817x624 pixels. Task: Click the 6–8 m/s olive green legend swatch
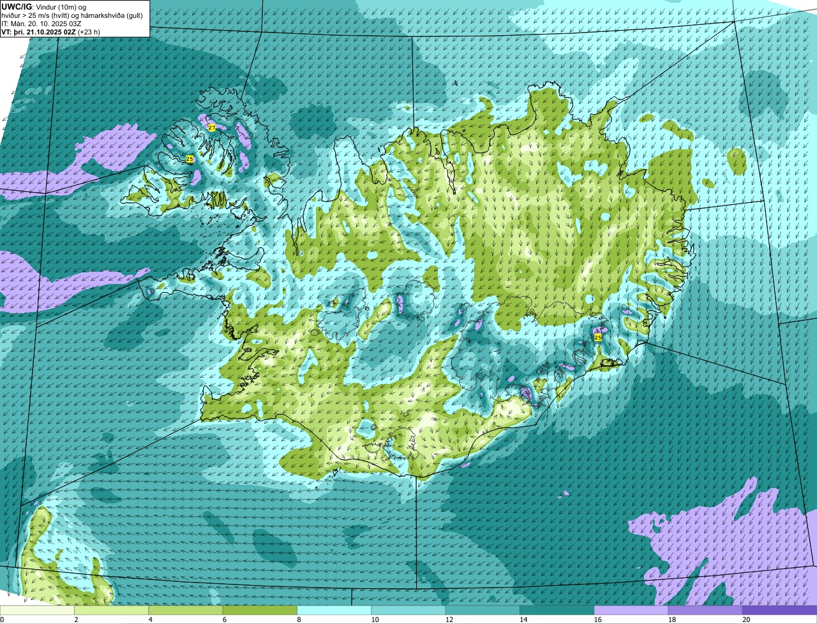tap(260, 611)
